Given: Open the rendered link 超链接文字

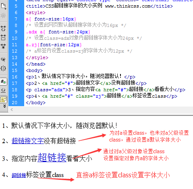Looking at the screenshot, I should [x=27, y=141].
